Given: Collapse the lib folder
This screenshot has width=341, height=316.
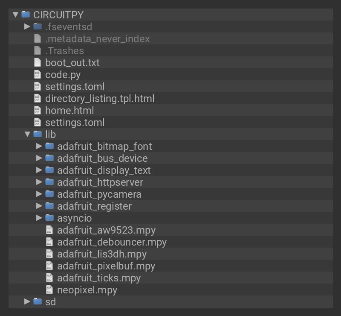Looking at the screenshot, I should click(28, 135).
